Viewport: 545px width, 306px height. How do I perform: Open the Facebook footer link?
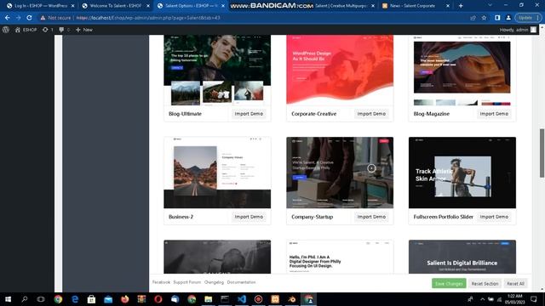[x=161, y=282]
